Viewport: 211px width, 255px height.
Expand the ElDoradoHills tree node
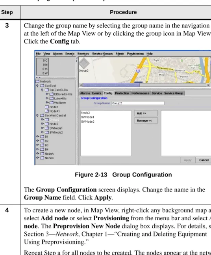47,94
